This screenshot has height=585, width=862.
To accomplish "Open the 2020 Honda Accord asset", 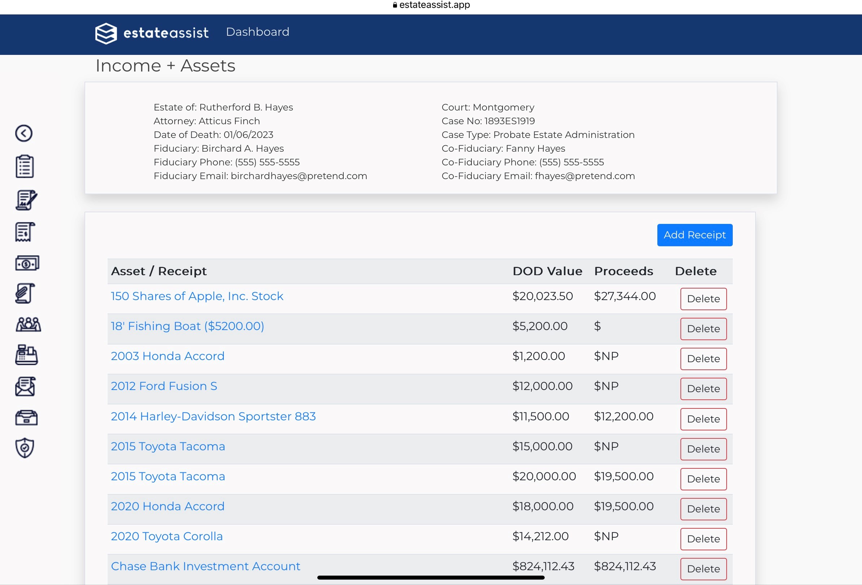I will [x=167, y=506].
